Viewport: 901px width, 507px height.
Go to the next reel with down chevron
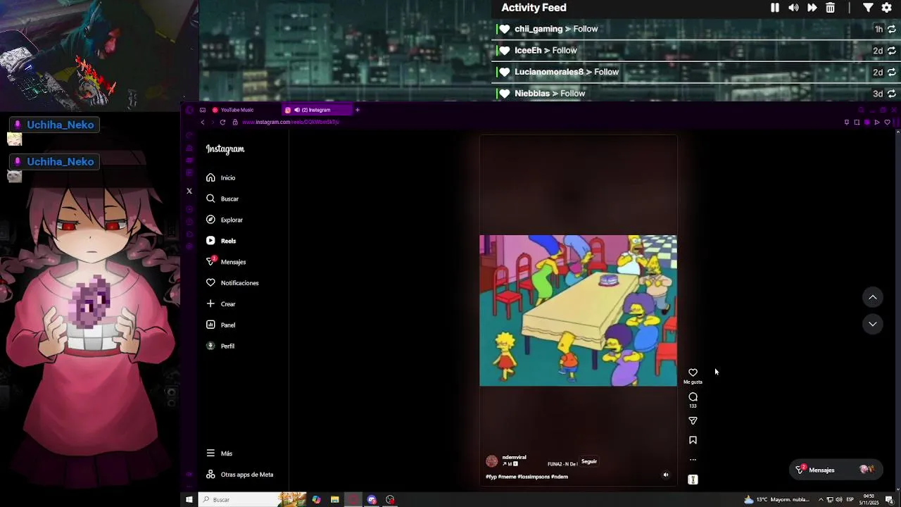coord(873,324)
